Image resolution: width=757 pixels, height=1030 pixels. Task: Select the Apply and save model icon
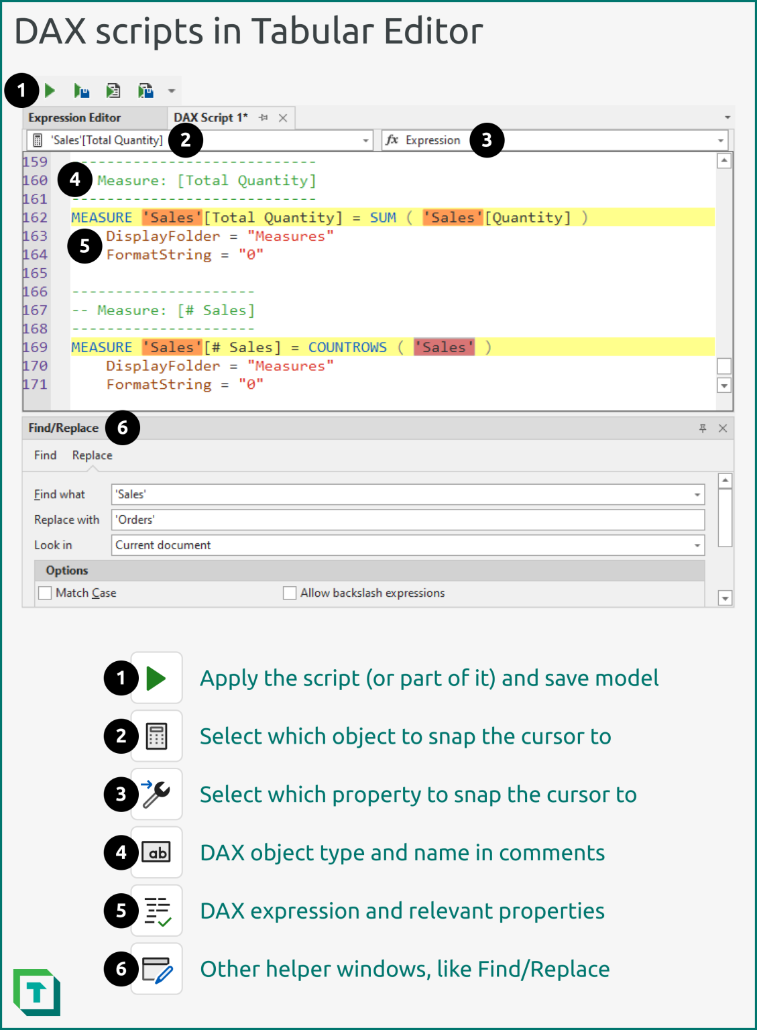coord(80,89)
